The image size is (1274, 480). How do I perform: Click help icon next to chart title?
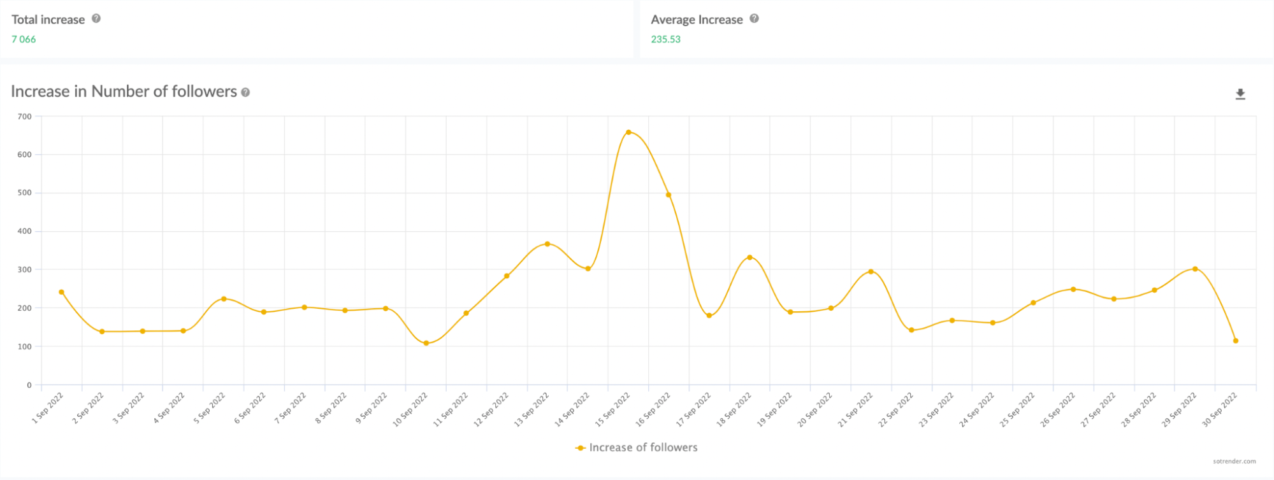(x=245, y=93)
